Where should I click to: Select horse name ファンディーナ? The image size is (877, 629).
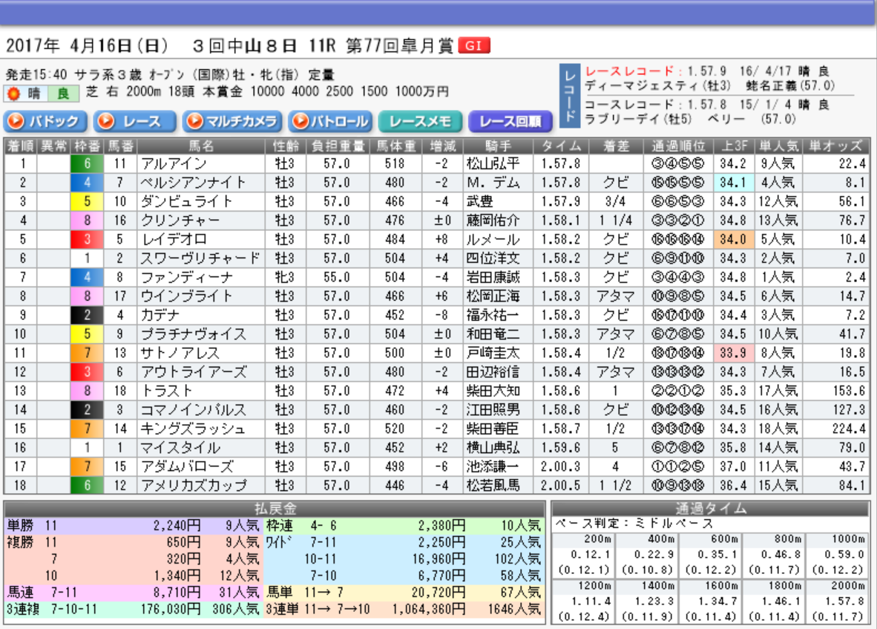(186, 278)
